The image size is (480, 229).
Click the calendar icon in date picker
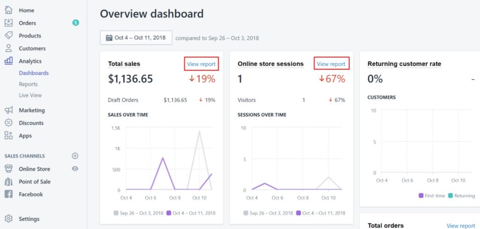pyautogui.click(x=109, y=38)
